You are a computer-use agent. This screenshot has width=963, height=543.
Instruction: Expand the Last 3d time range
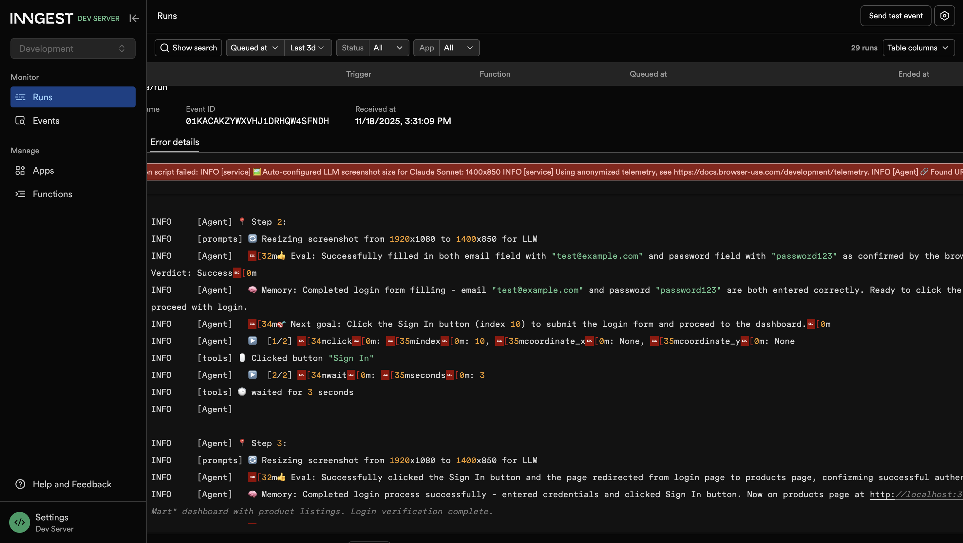click(307, 48)
